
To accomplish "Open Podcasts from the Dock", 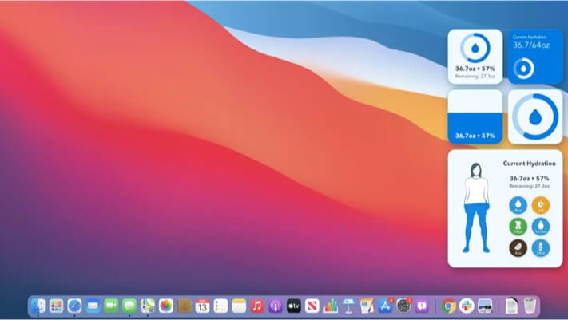I will click(x=276, y=306).
